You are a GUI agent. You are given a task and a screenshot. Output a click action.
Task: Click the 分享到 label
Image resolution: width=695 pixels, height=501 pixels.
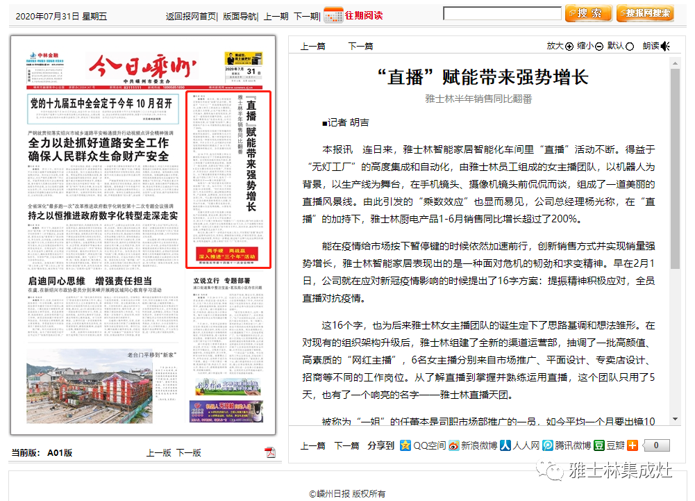pos(380,445)
